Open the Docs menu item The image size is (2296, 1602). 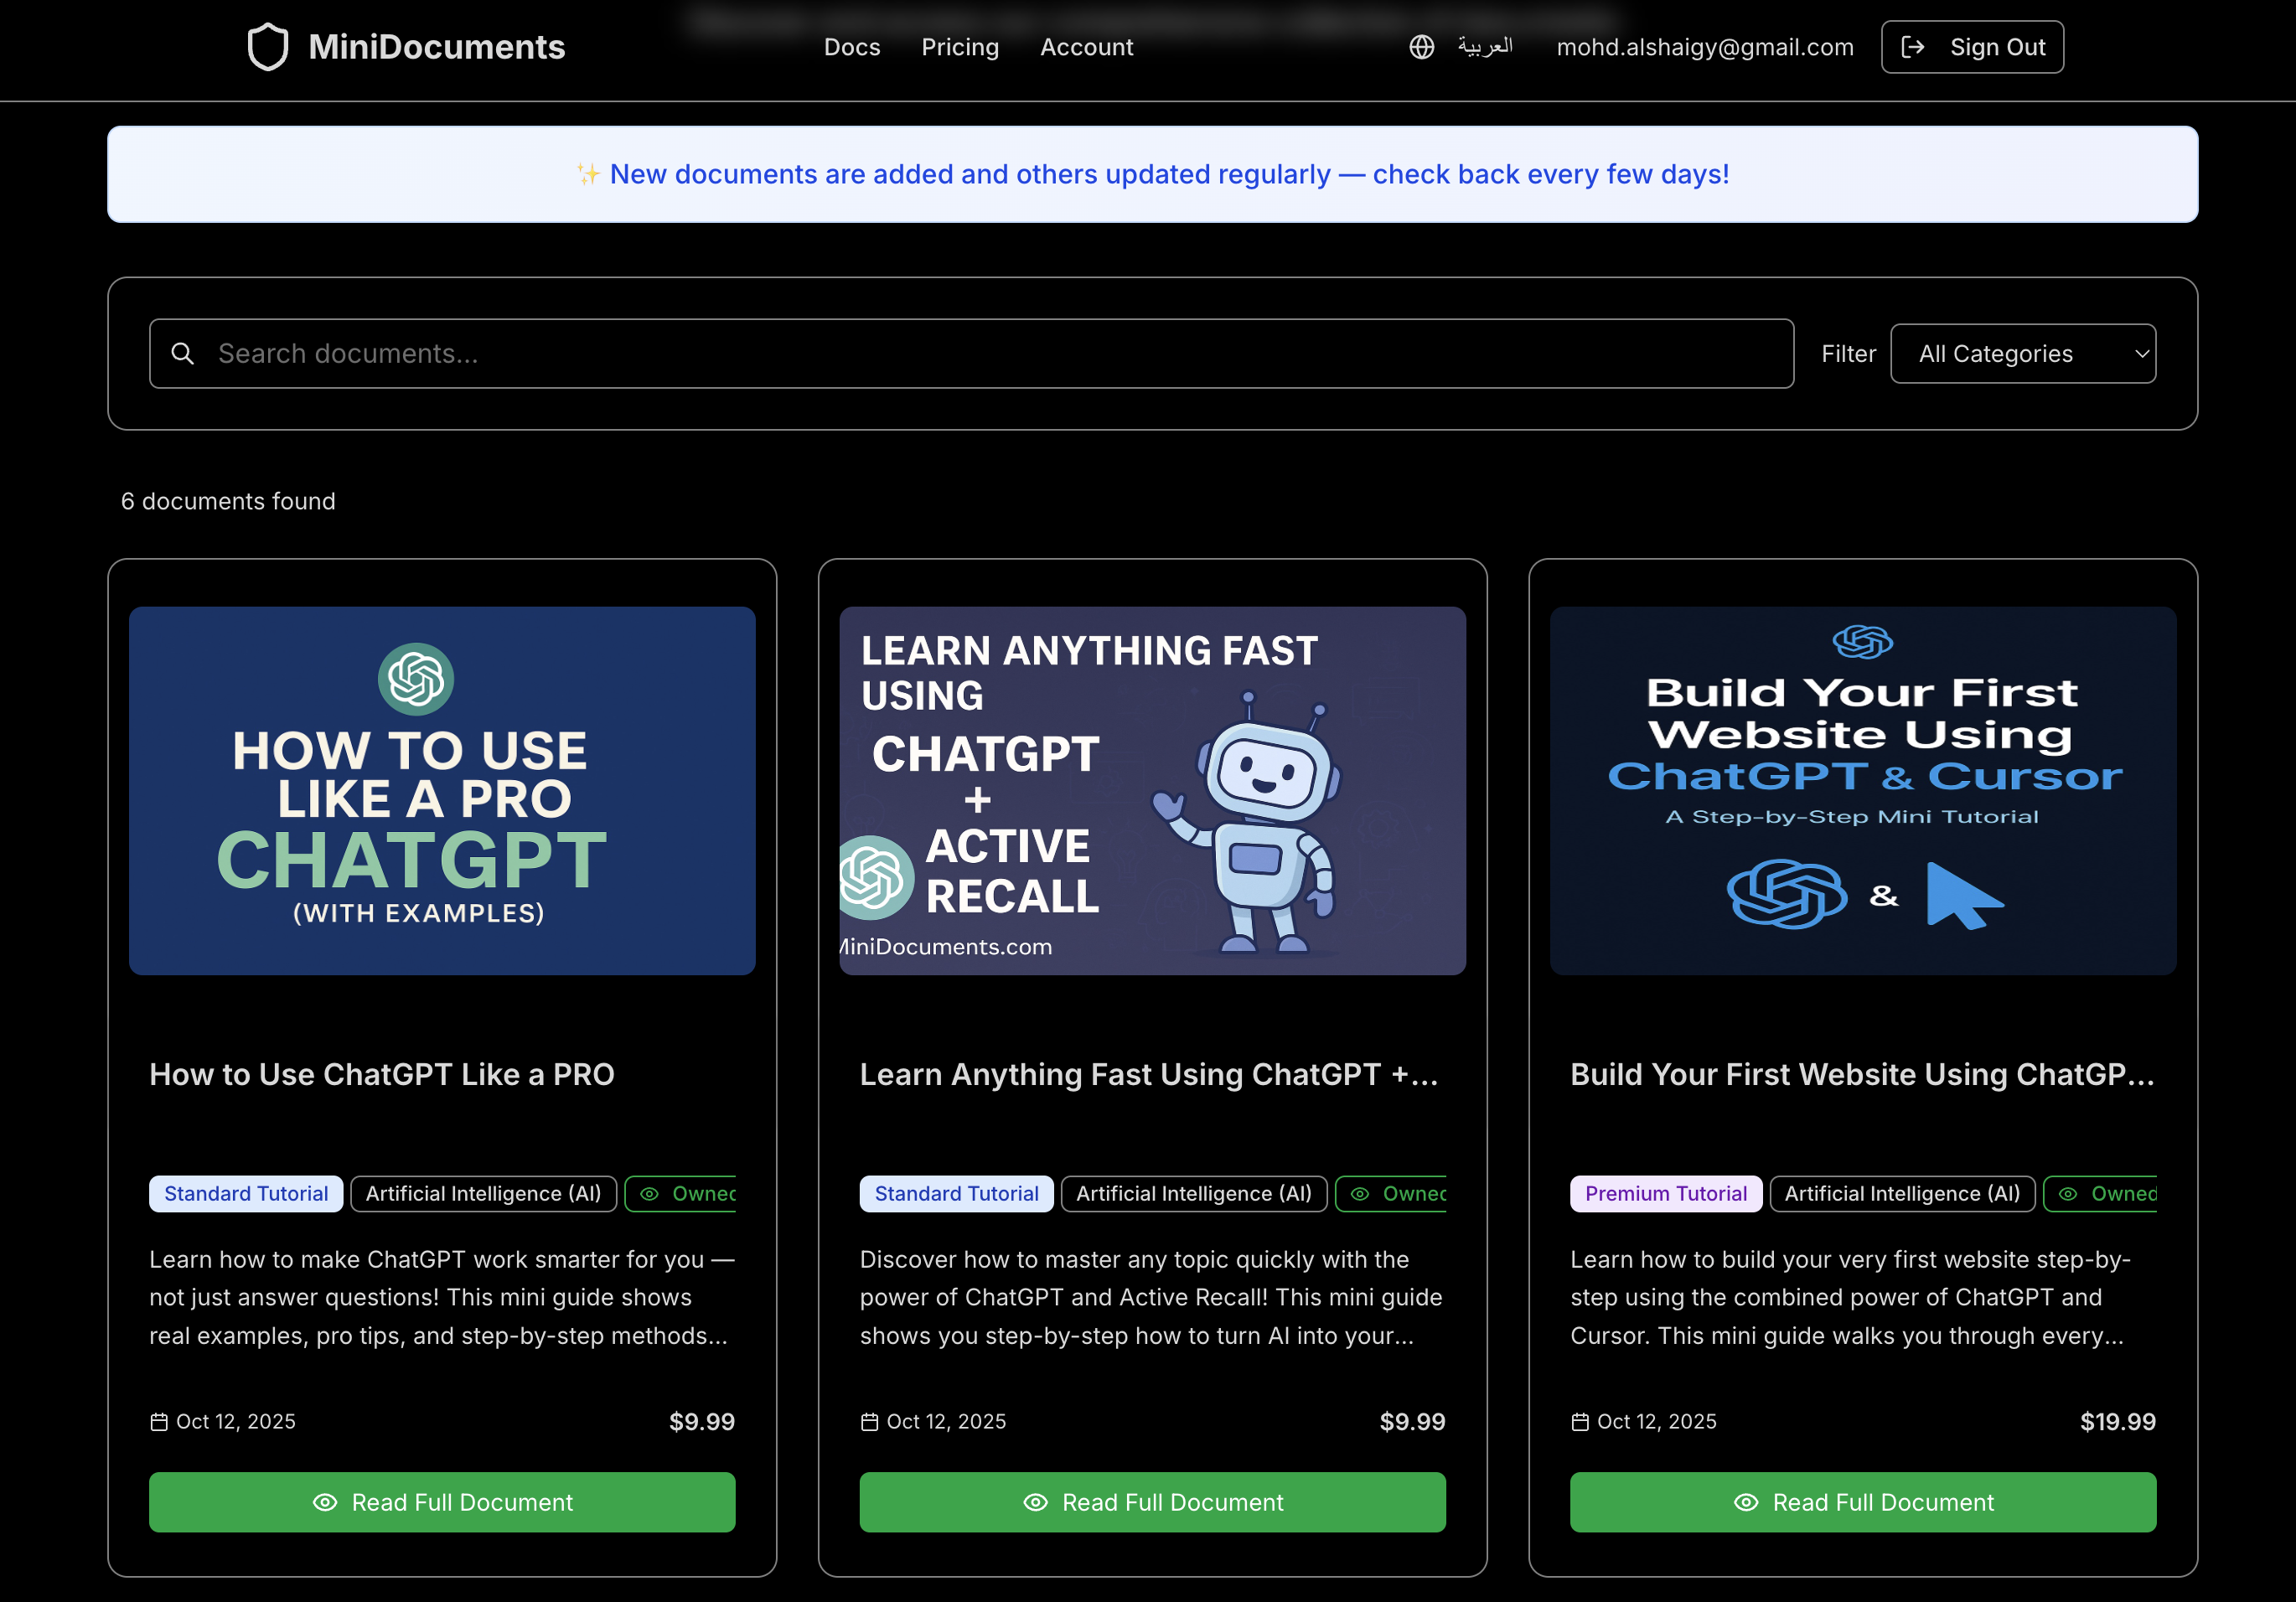(x=852, y=47)
